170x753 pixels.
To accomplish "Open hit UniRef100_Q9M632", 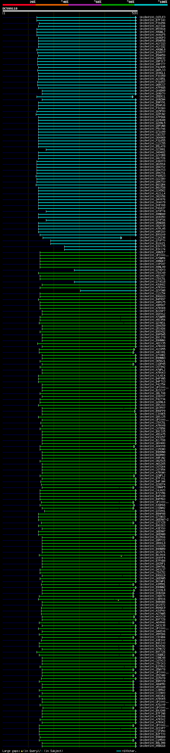I will tap(152, 58).
